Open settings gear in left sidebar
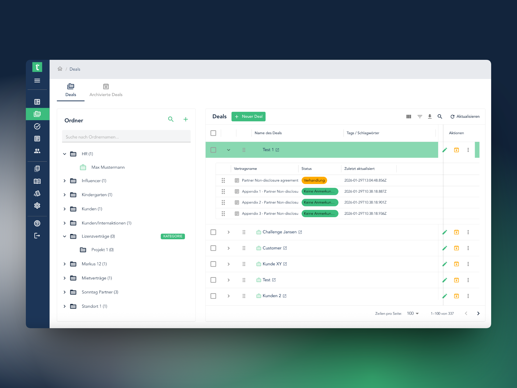Viewport: 517px width, 388px height. point(37,206)
